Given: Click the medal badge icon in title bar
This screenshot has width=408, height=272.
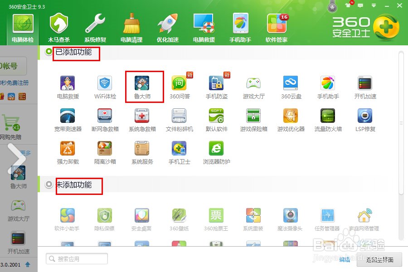Looking at the screenshot, I should pos(332,7).
